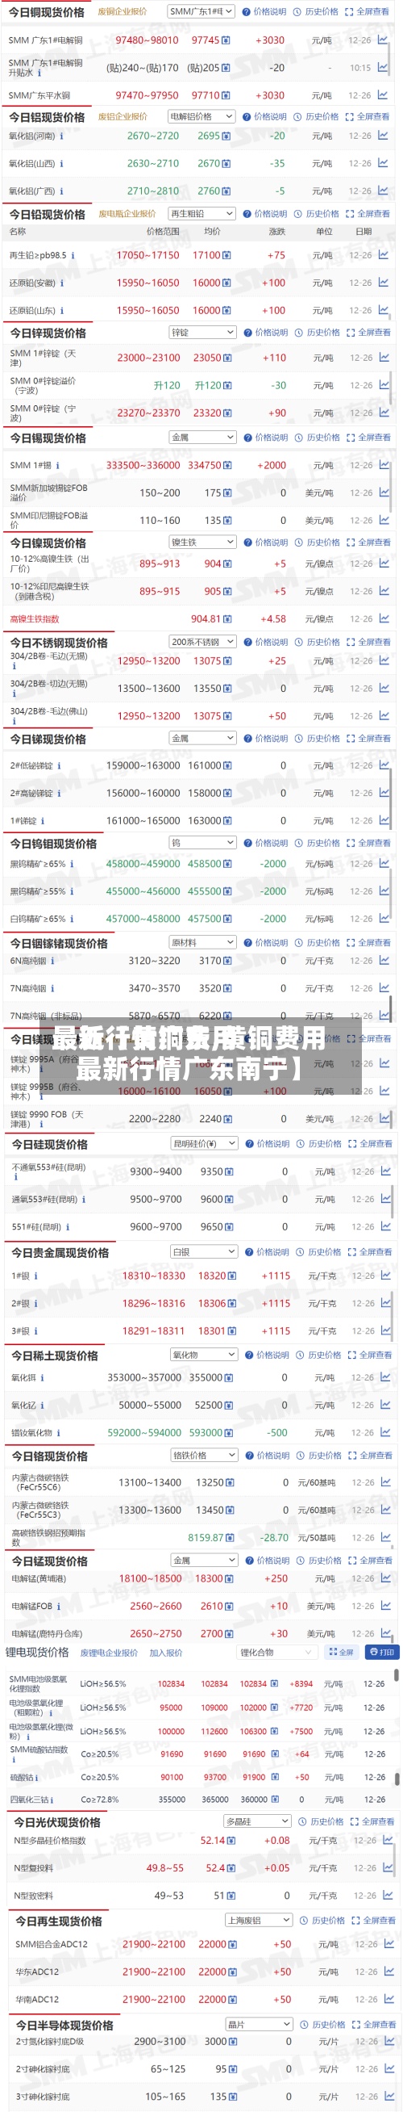Click the 8159.87 chromium index value
This screenshot has width=403, height=2112.
[x=206, y=1538]
